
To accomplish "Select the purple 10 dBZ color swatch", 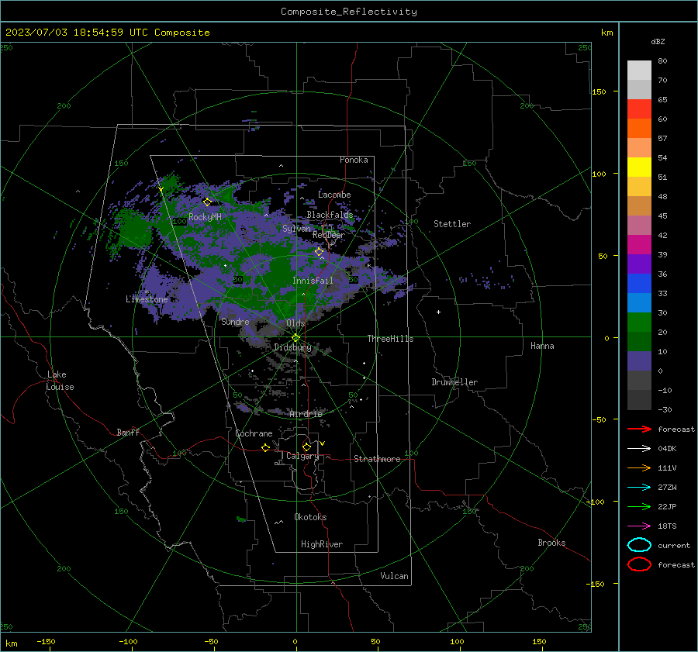I will [639, 361].
